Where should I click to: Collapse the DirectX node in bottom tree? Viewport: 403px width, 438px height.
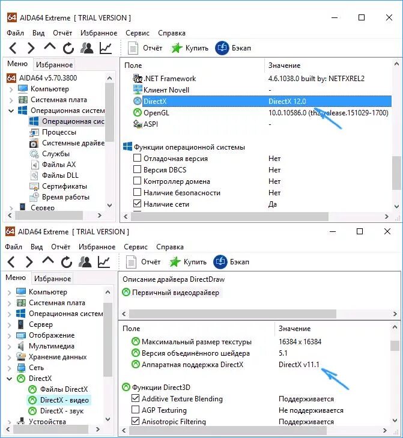(9, 379)
